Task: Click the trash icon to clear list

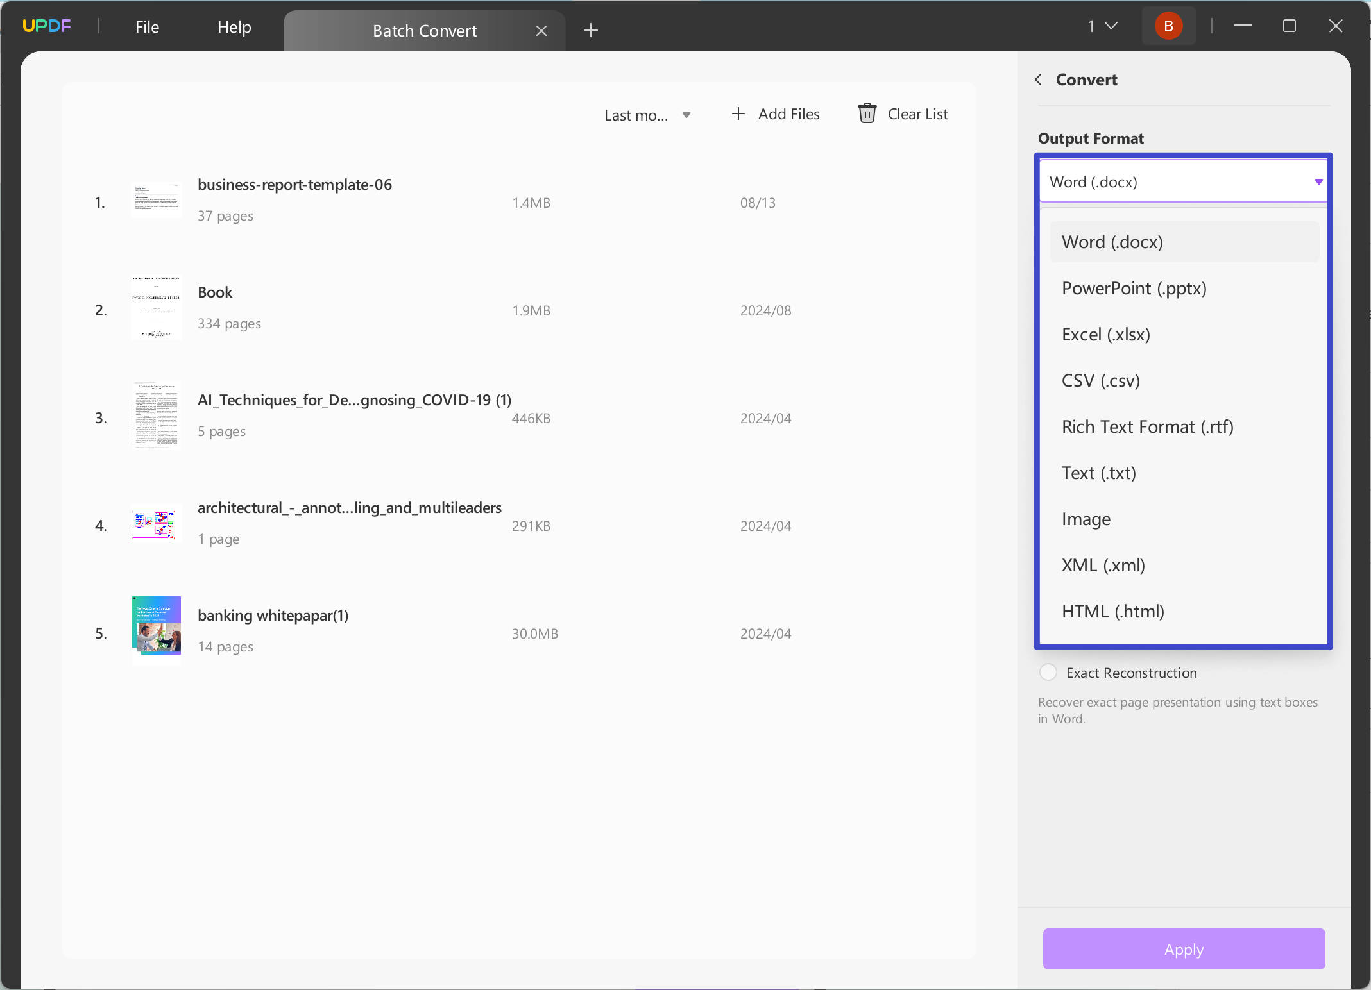Action: tap(867, 114)
